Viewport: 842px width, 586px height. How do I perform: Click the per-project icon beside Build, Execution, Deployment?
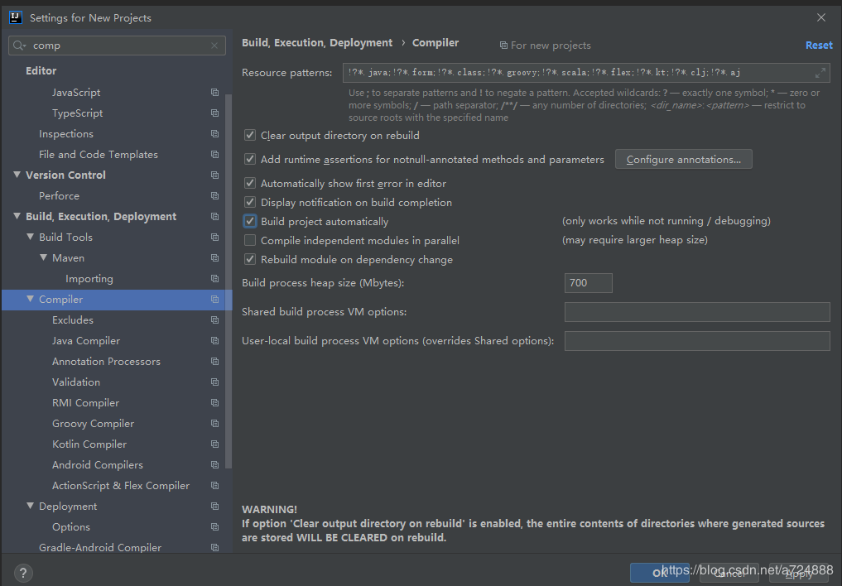pos(214,216)
